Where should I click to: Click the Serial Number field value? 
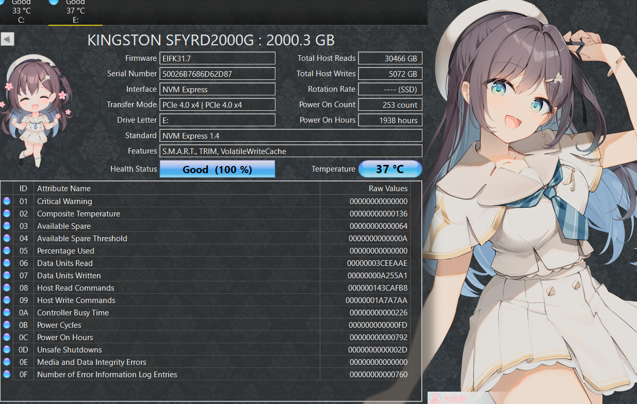coord(217,74)
